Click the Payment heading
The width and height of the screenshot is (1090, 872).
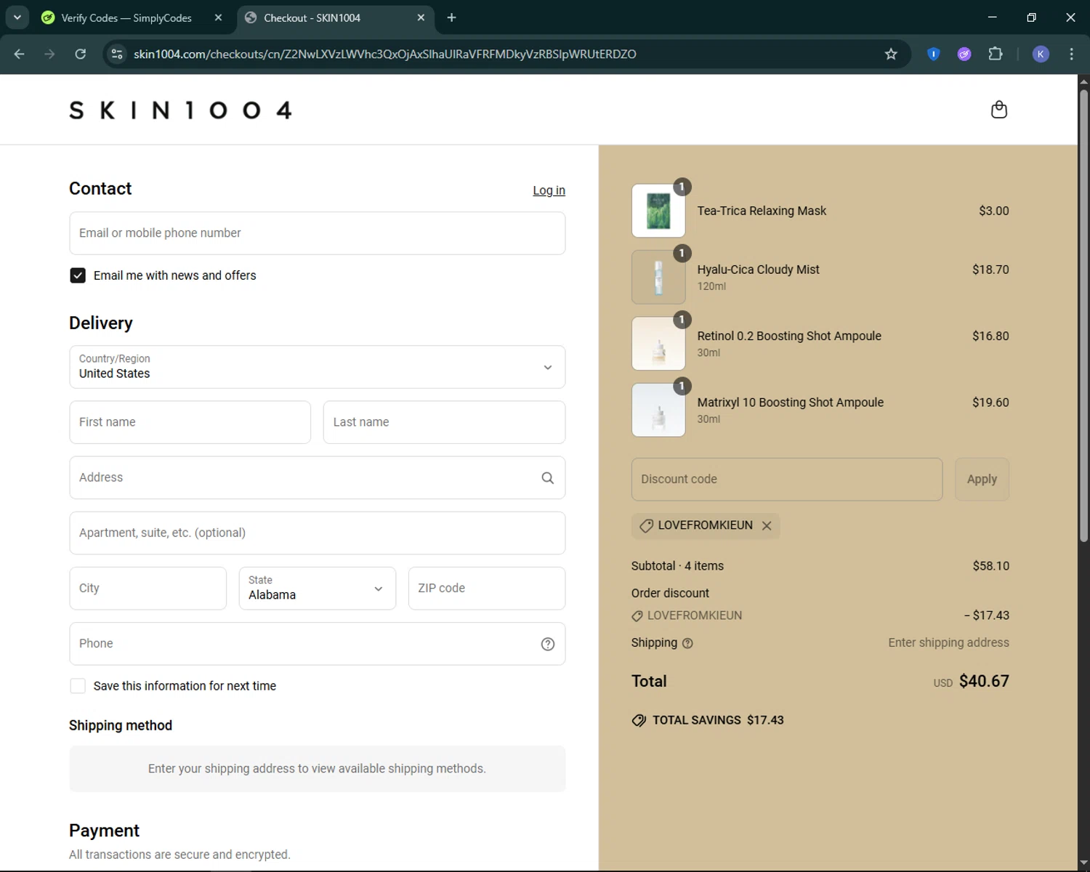[104, 831]
